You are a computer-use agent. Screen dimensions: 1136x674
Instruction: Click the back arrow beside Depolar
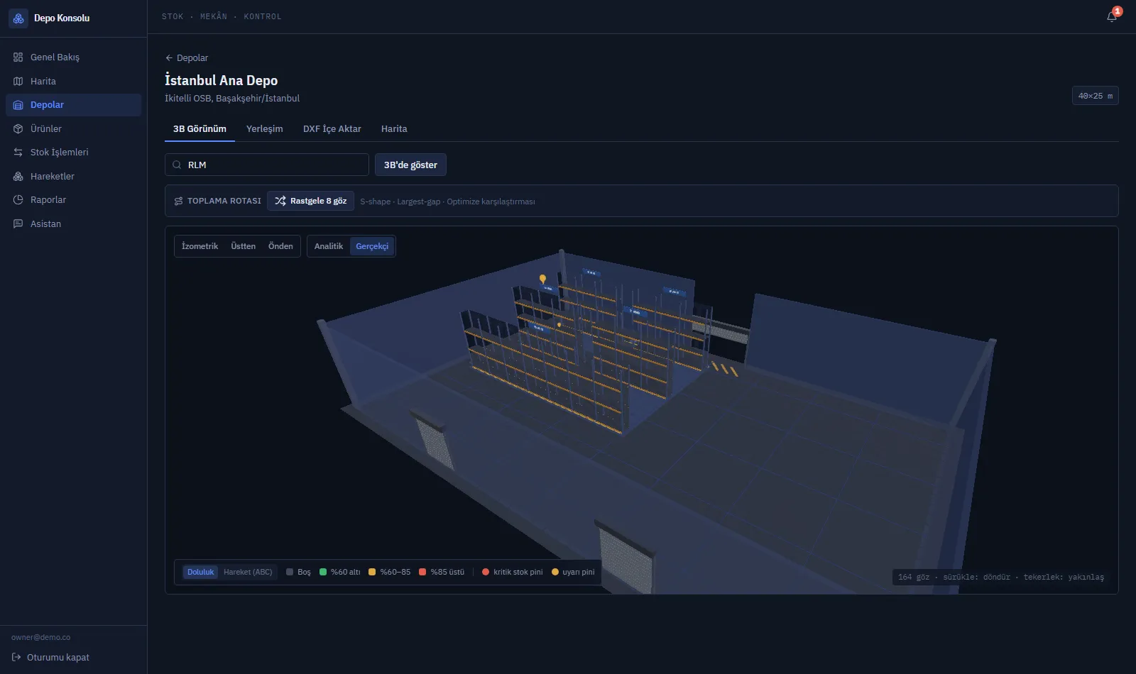coord(169,57)
